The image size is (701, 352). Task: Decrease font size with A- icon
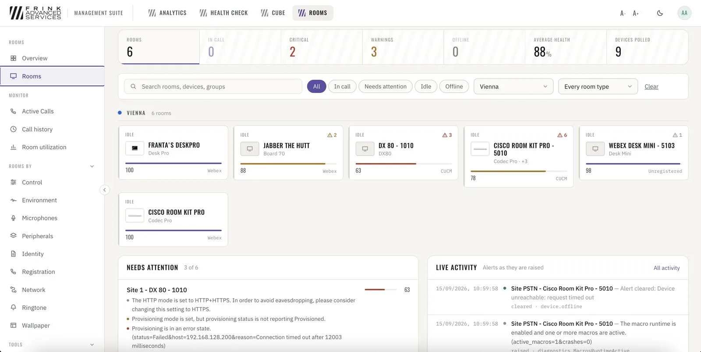click(623, 13)
